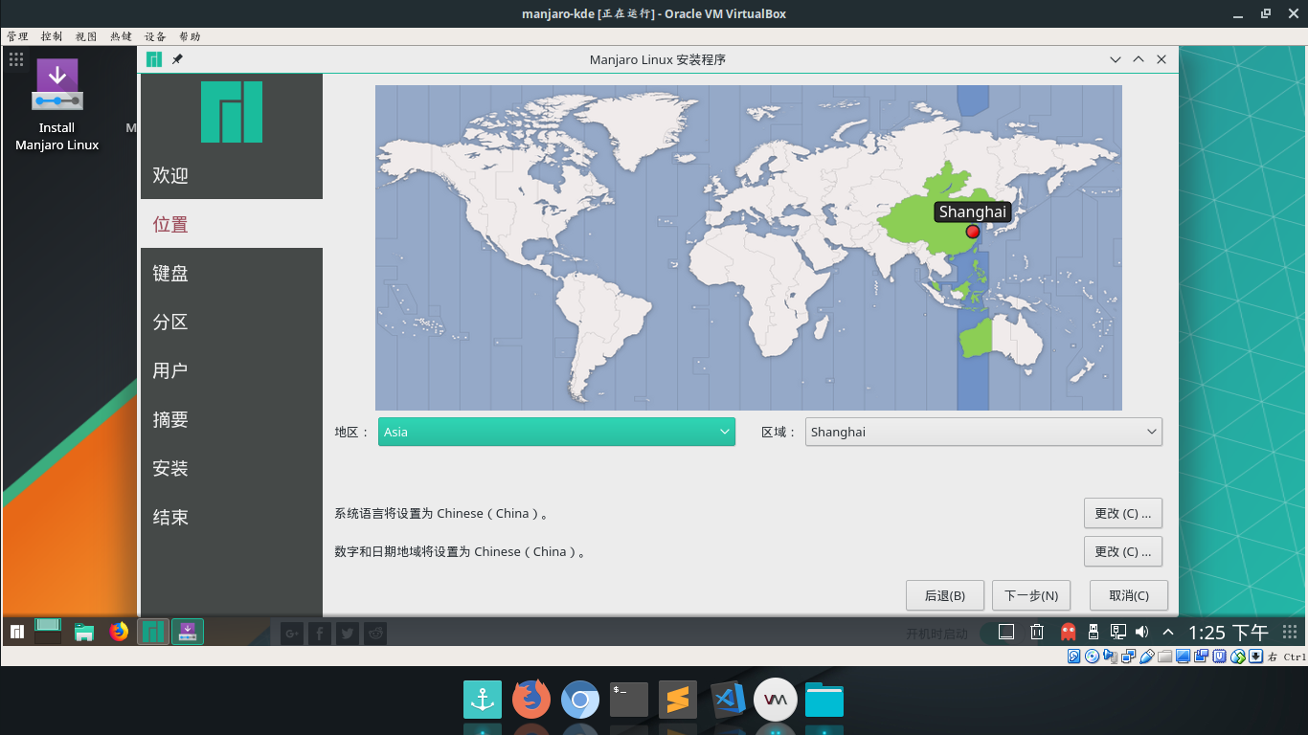Open the virtual desktop pager in the panel

click(x=48, y=631)
